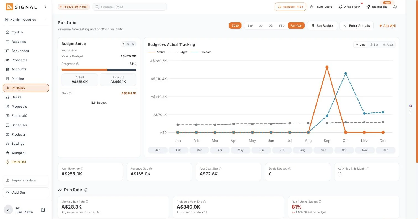Click the Set Budget button

point(322,26)
